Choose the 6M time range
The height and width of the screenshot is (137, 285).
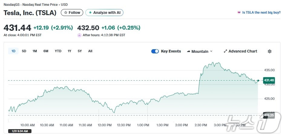click(x=46, y=51)
